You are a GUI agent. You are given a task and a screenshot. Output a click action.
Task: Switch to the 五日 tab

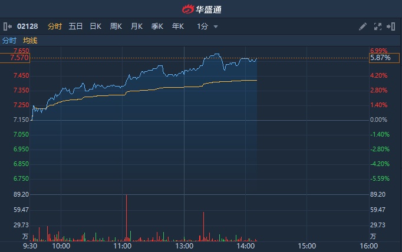click(75, 26)
